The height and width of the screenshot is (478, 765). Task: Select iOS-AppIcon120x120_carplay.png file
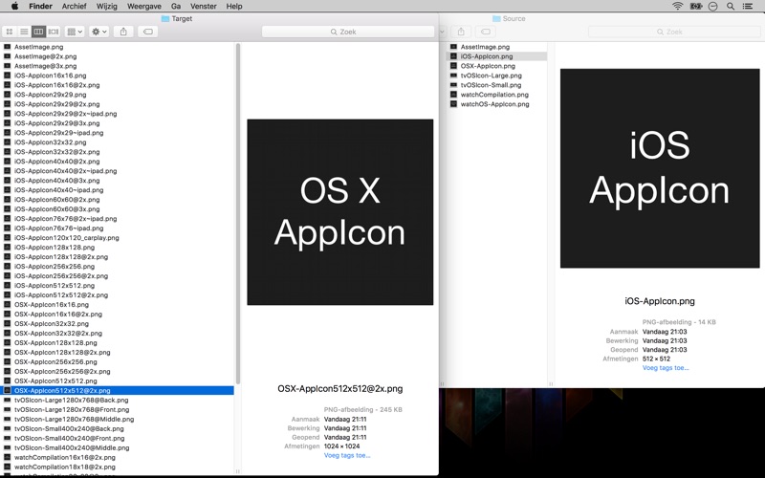tap(118, 238)
